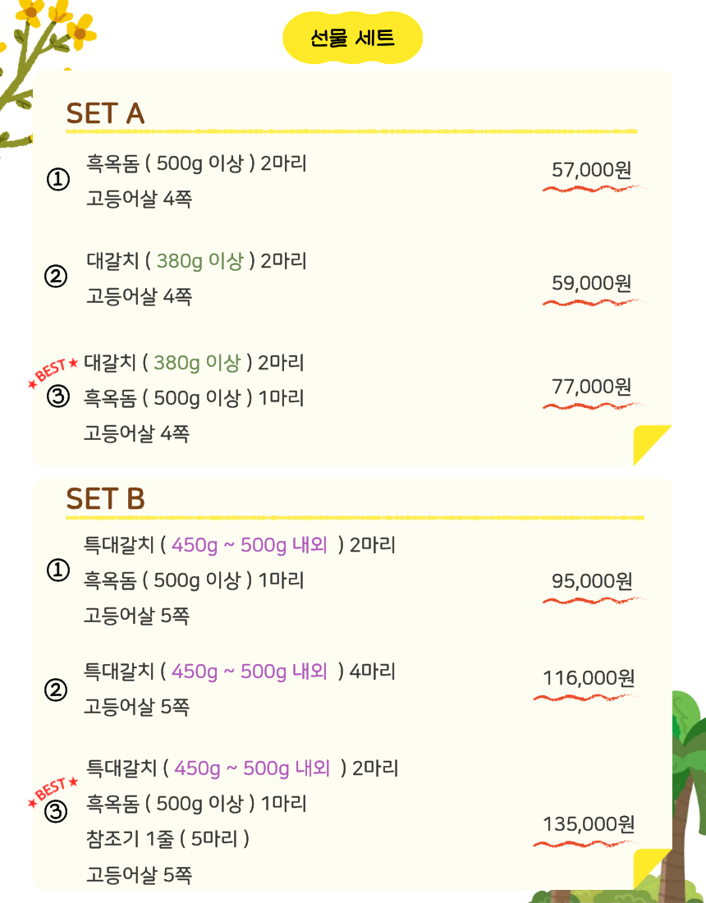Screen dimensions: 706x903
Task: Select the SET B heading
Action: point(105,499)
